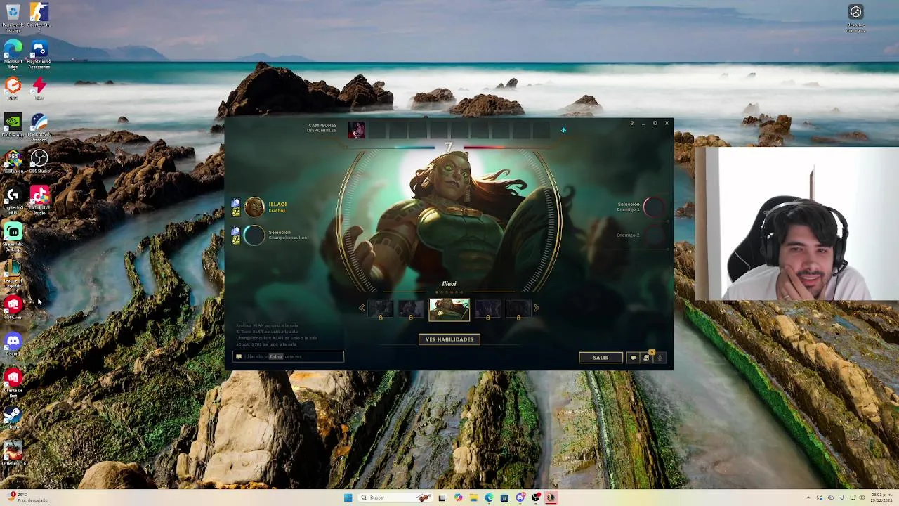
Task: Open the chat icon next to Salir
Action: point(633,358)
